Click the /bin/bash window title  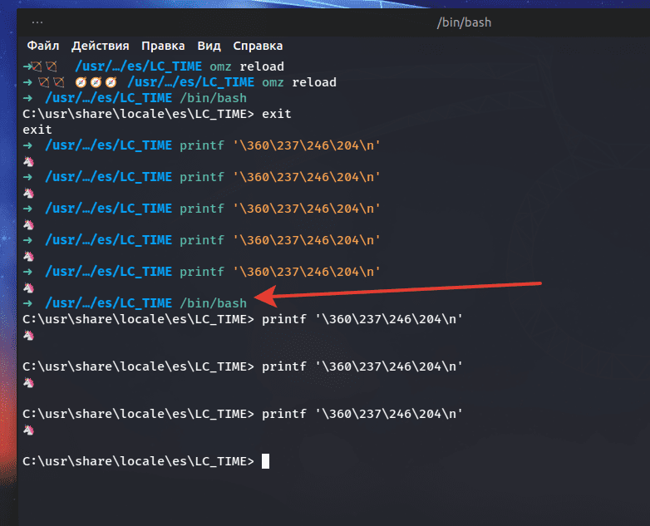click(x=464, y=22)
